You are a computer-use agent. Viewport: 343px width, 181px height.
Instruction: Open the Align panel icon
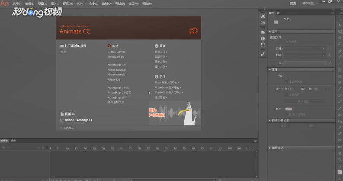point(263,32)
